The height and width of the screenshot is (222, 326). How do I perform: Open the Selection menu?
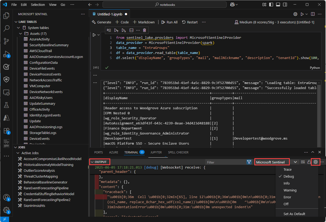38,5
